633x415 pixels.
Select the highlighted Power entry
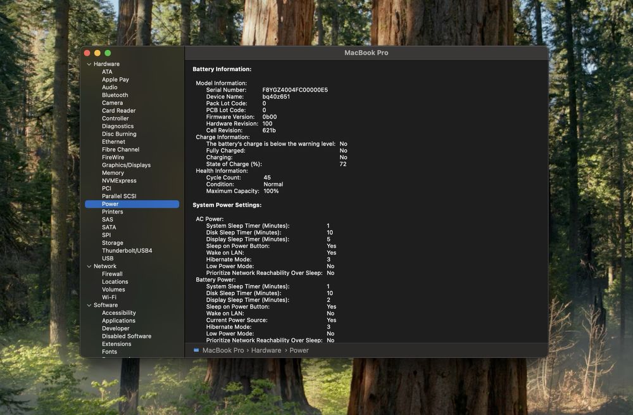point(132,204)
